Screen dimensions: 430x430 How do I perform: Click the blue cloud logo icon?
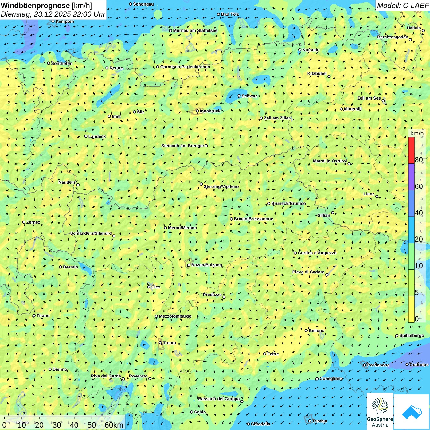pyautogui.click(x=412, y=412)
